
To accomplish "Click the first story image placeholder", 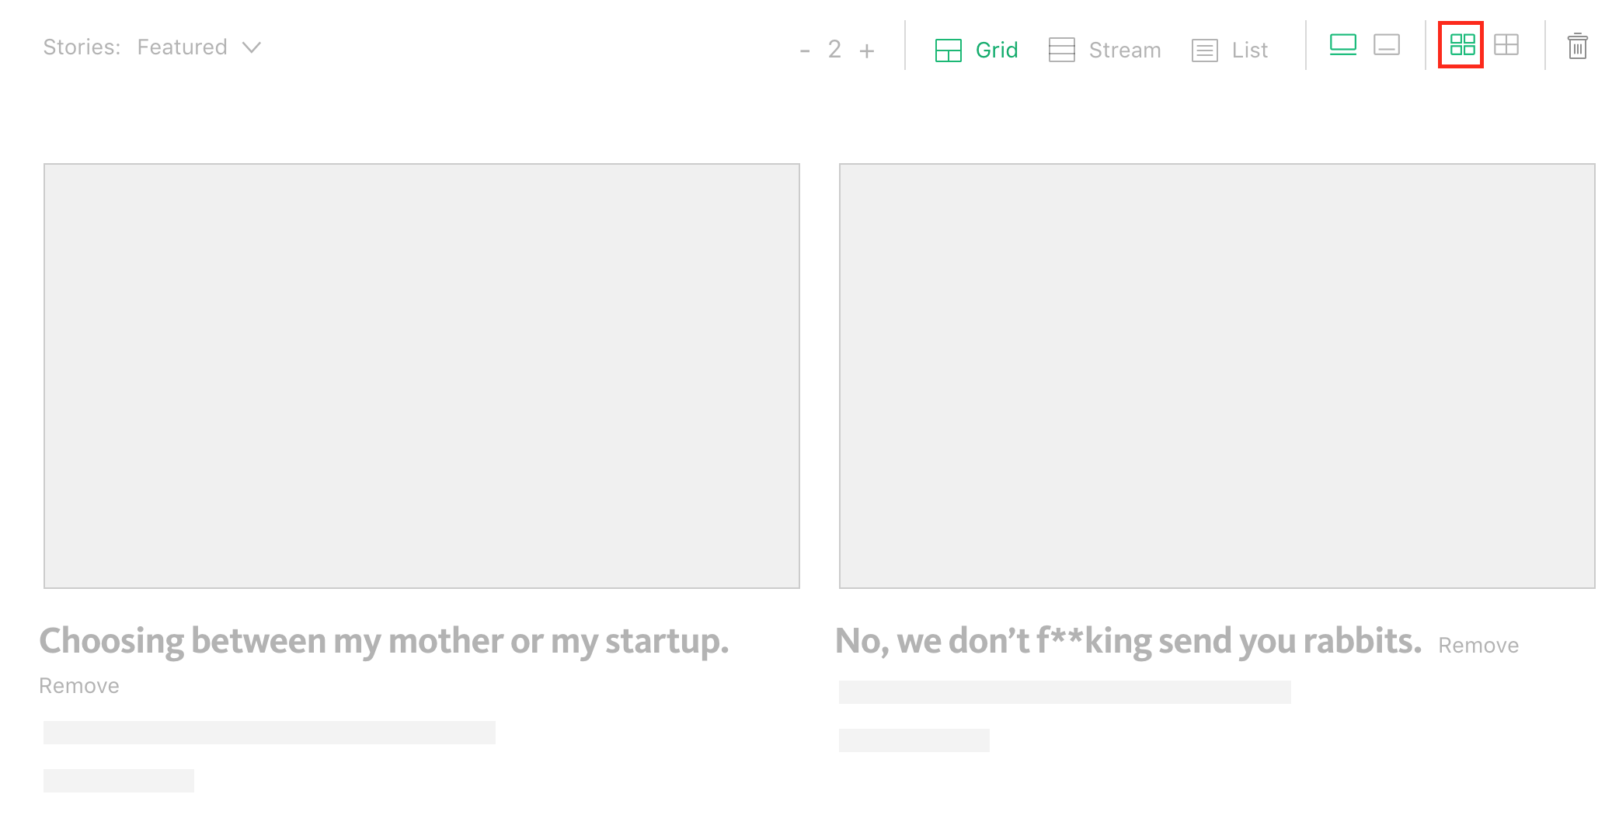I will coord(422,376).
